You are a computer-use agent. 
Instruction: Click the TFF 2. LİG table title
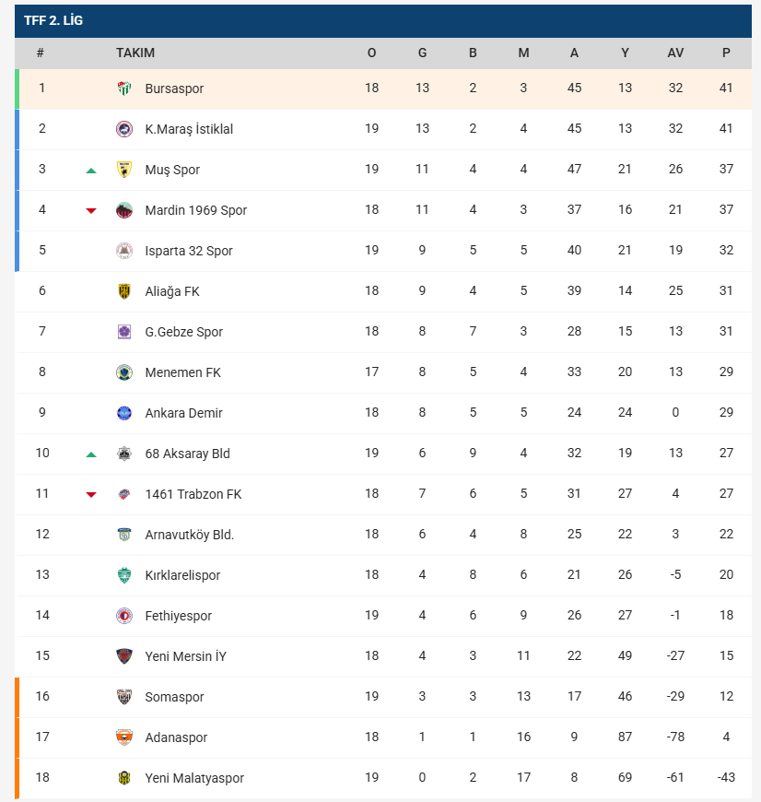tap(53, 20)
